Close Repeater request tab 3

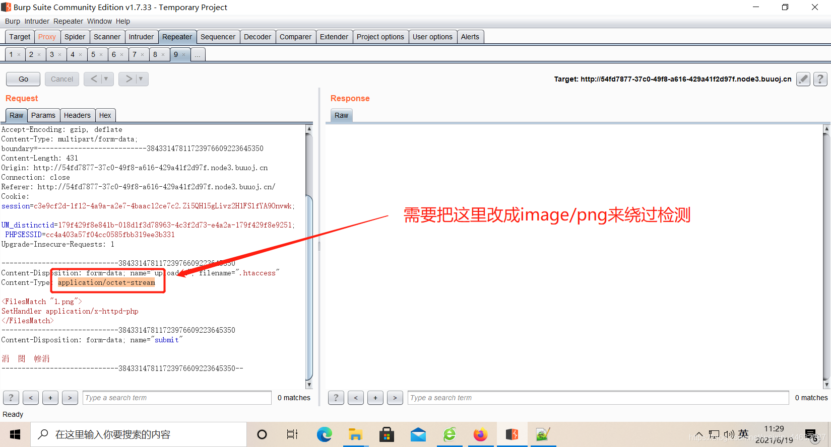59,55
